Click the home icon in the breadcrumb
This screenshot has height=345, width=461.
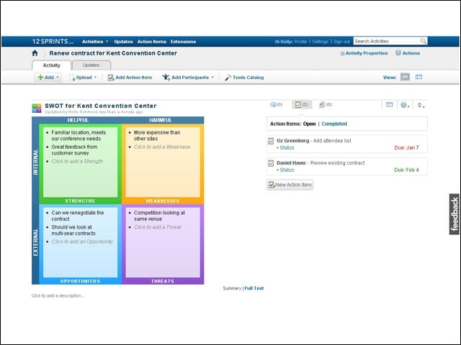[x=35, y=53]
